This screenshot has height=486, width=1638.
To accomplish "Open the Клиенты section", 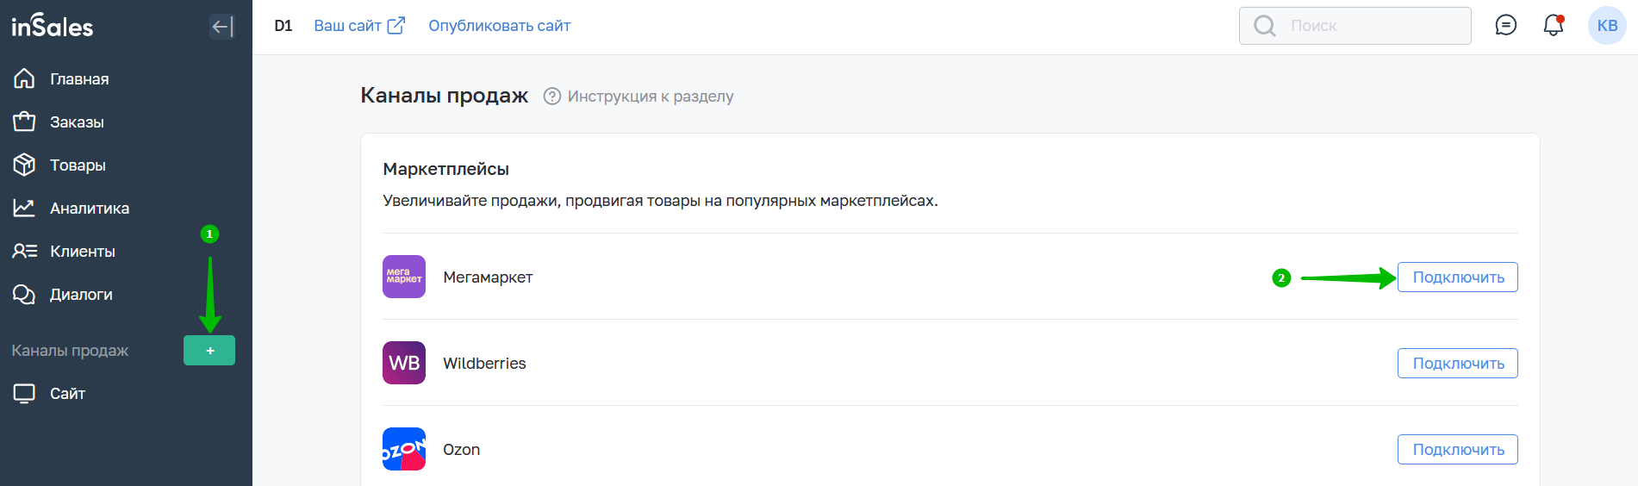I will tap(83, 252).
